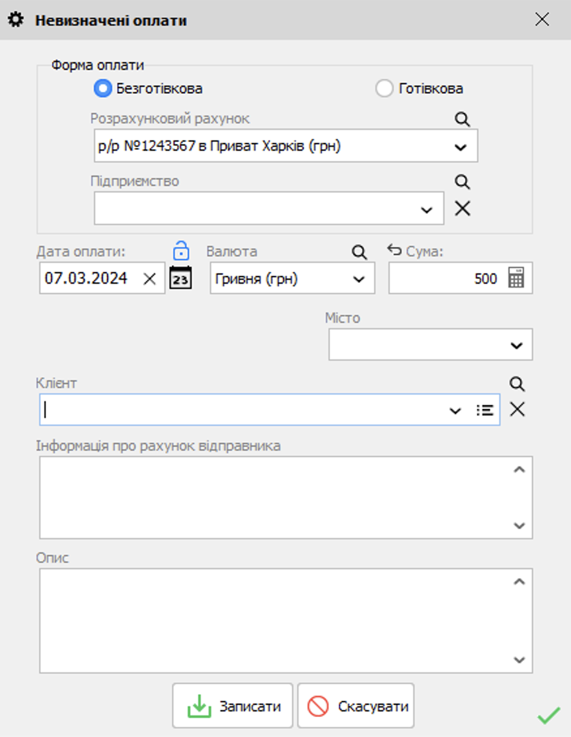Click the search icon above Клієнт field
This screenshot has width=571, height=737.
[517, 384]
